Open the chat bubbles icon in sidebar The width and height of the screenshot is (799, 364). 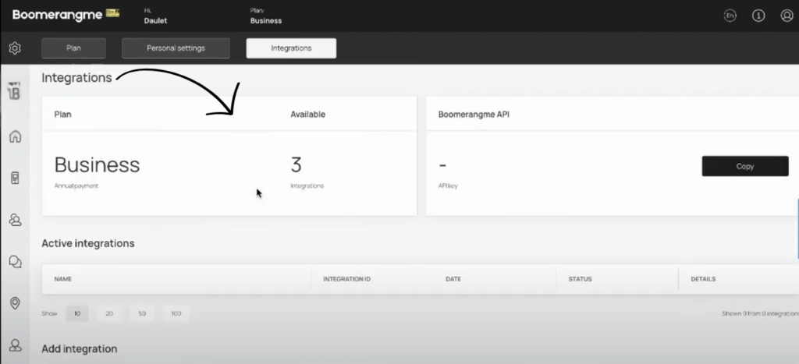click(x=16, y=262)
